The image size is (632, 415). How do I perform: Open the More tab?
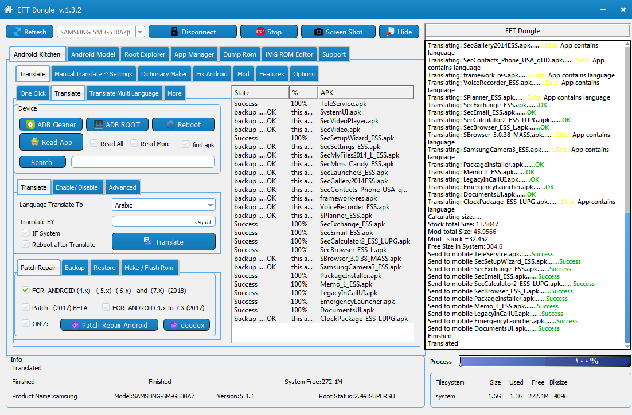174,93
